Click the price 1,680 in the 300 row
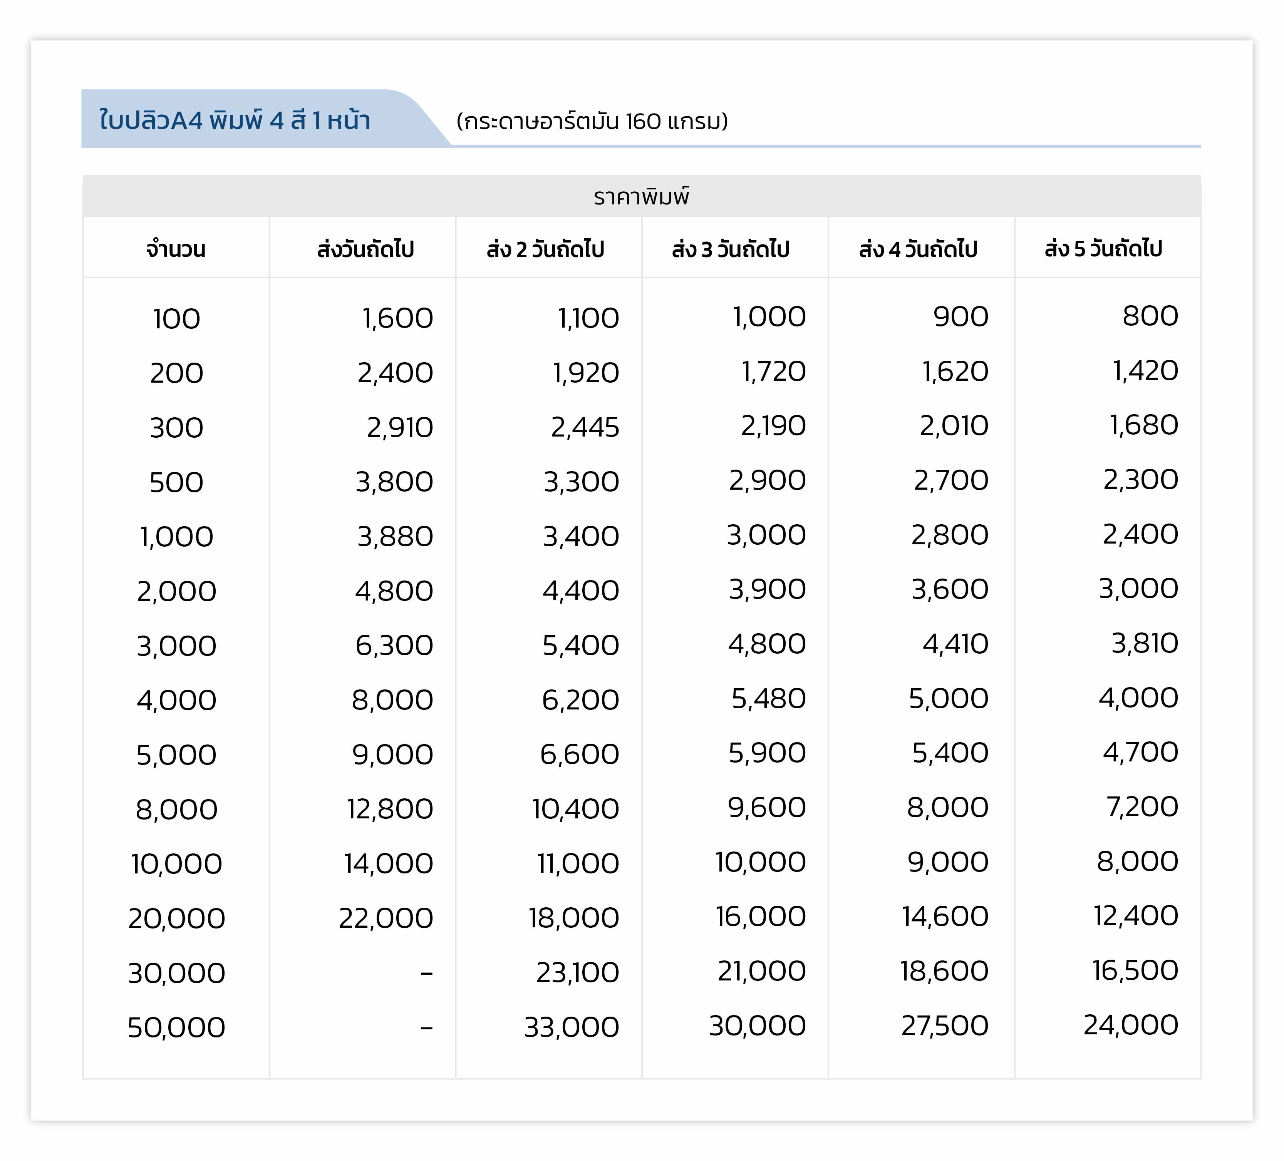The height and width of the screenshot is (1161, 1284). point(1144,425)
